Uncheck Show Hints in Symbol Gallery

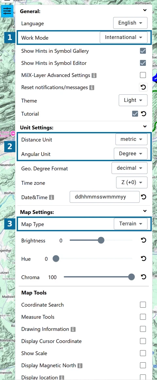[x=143, y=51]
